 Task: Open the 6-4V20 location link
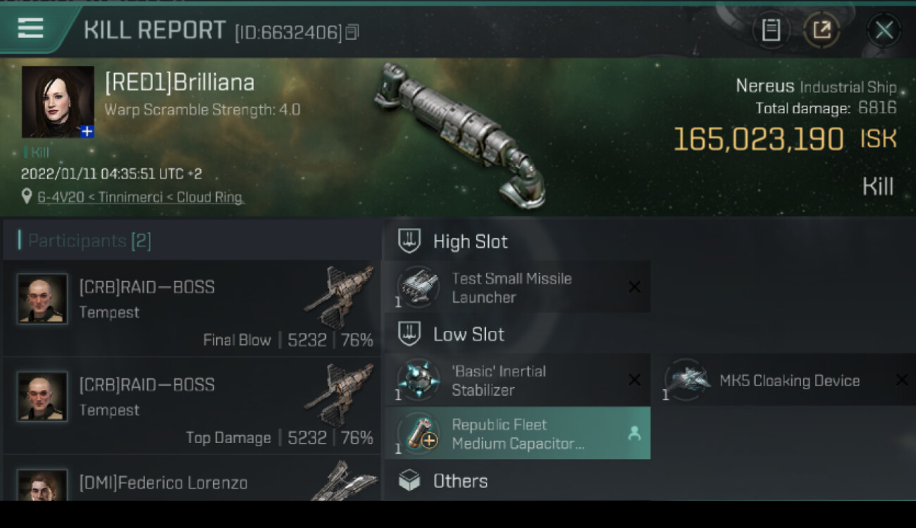140,198
